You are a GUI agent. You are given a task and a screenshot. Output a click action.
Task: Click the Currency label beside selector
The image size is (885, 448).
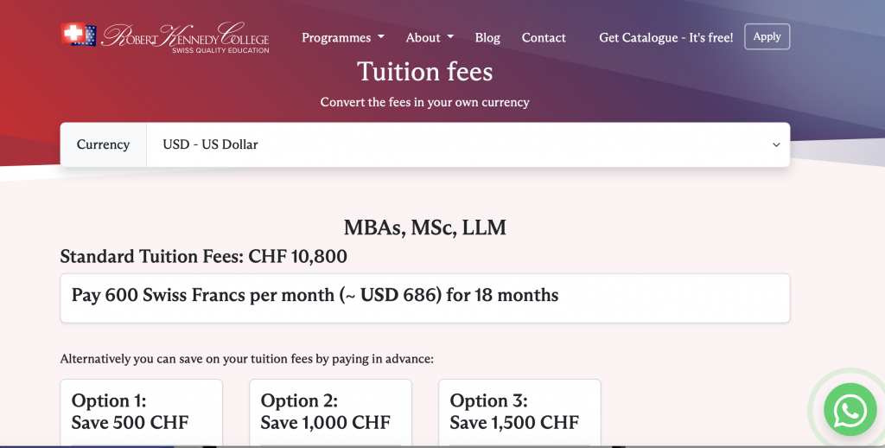click(104, 144)
